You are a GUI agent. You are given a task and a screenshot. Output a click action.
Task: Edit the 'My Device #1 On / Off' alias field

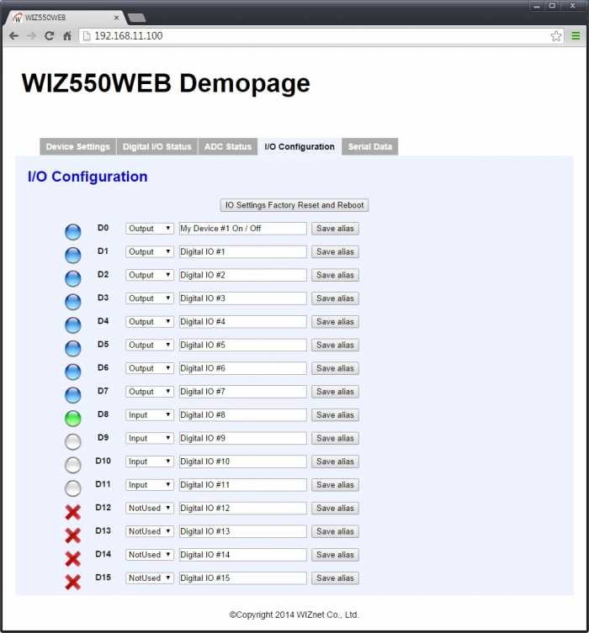click(243, 229)
